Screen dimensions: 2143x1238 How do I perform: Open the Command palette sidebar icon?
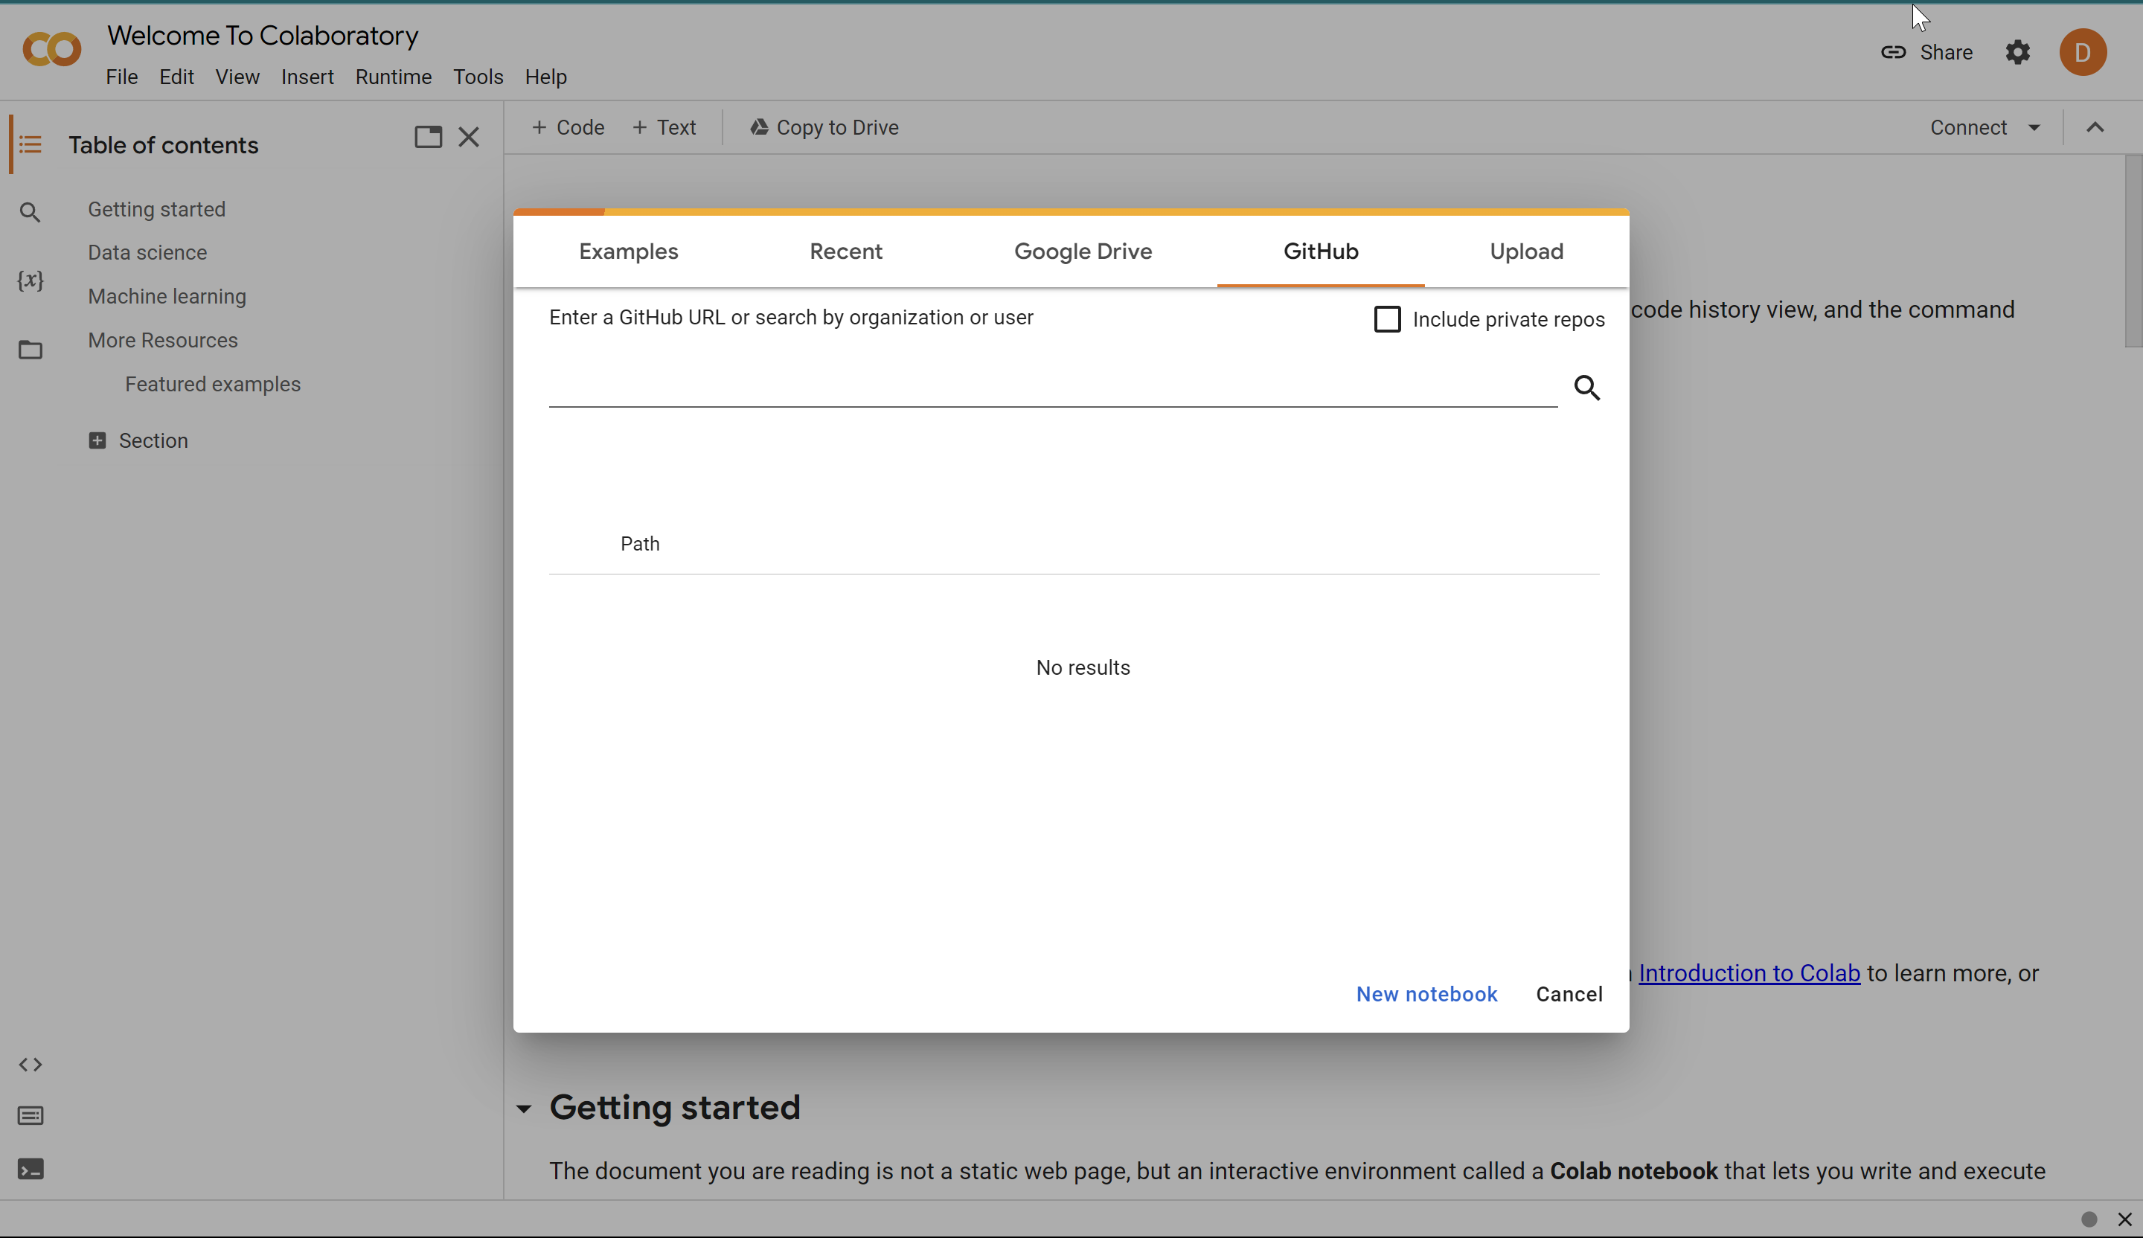(31, 1115)
